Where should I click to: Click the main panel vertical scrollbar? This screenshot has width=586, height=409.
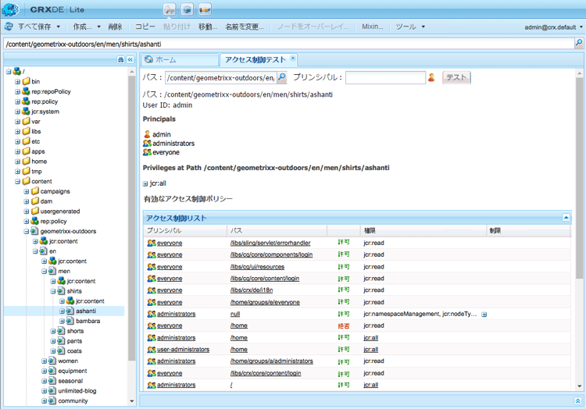point(579,178)
